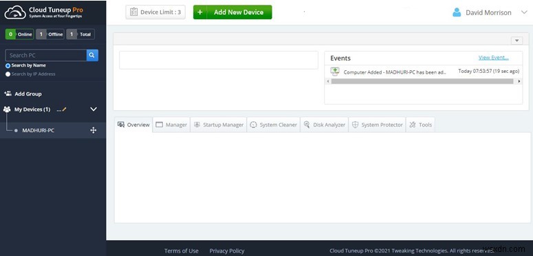
Task: Switch to the System Cleaner tab
Action: [273, 125]
